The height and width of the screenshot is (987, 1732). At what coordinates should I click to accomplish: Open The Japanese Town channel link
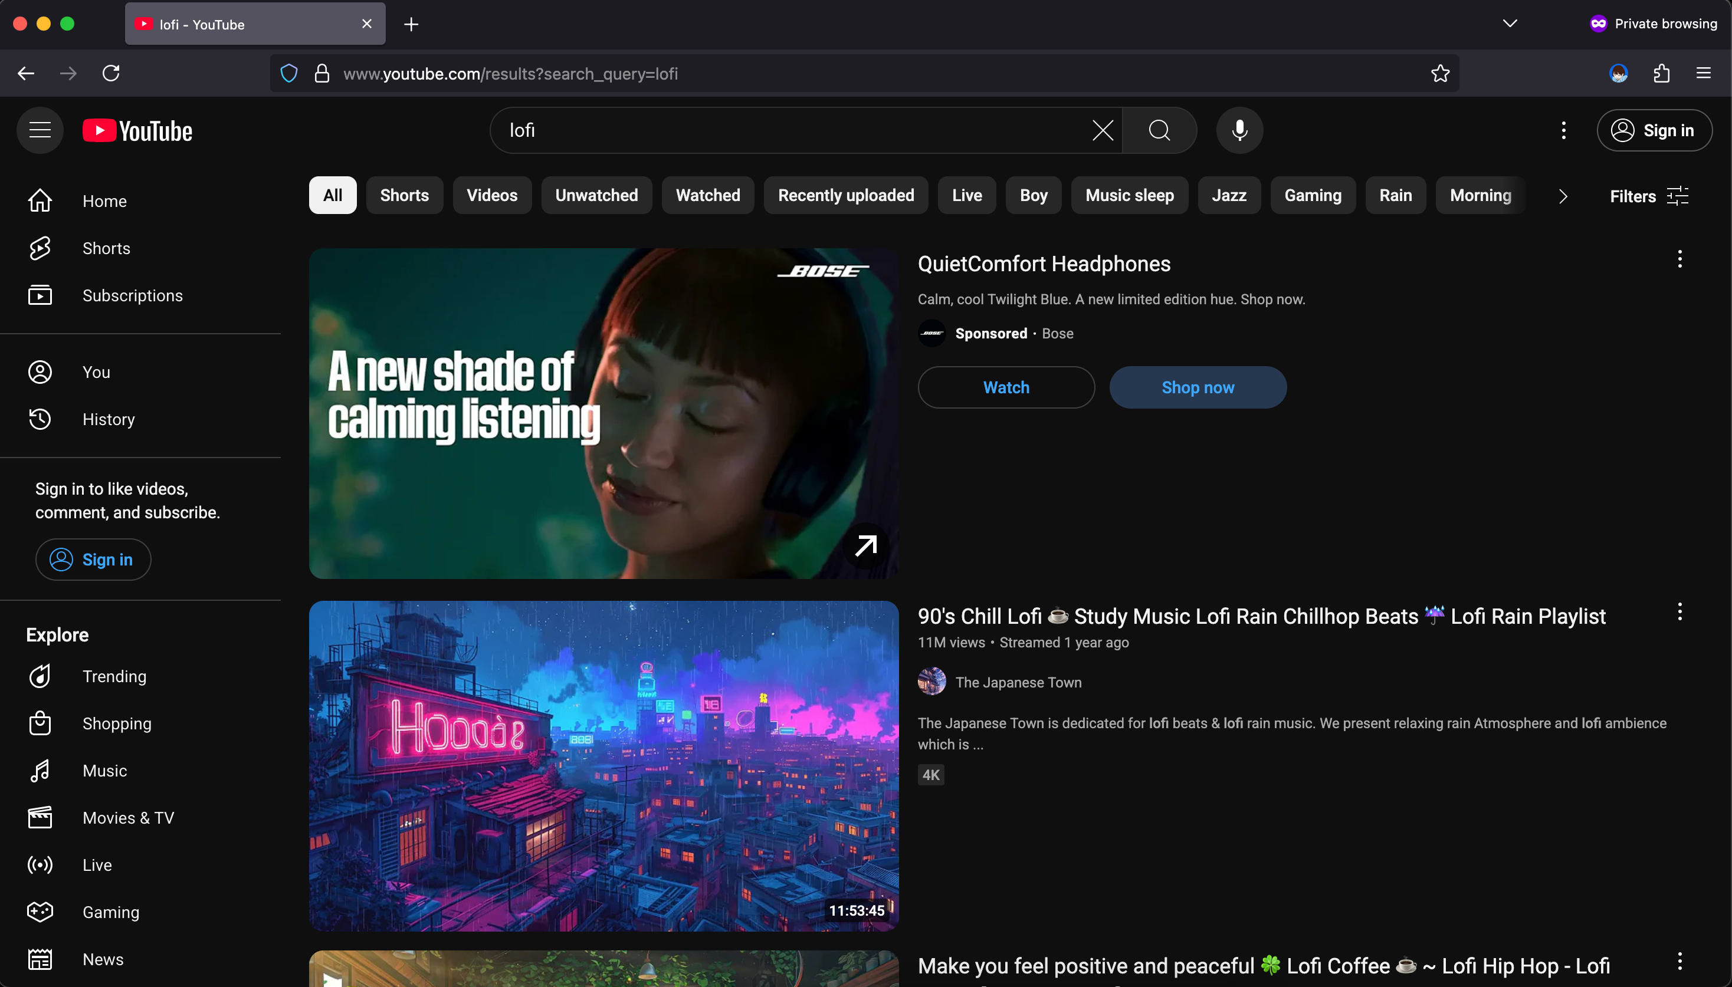point(1018,682)
